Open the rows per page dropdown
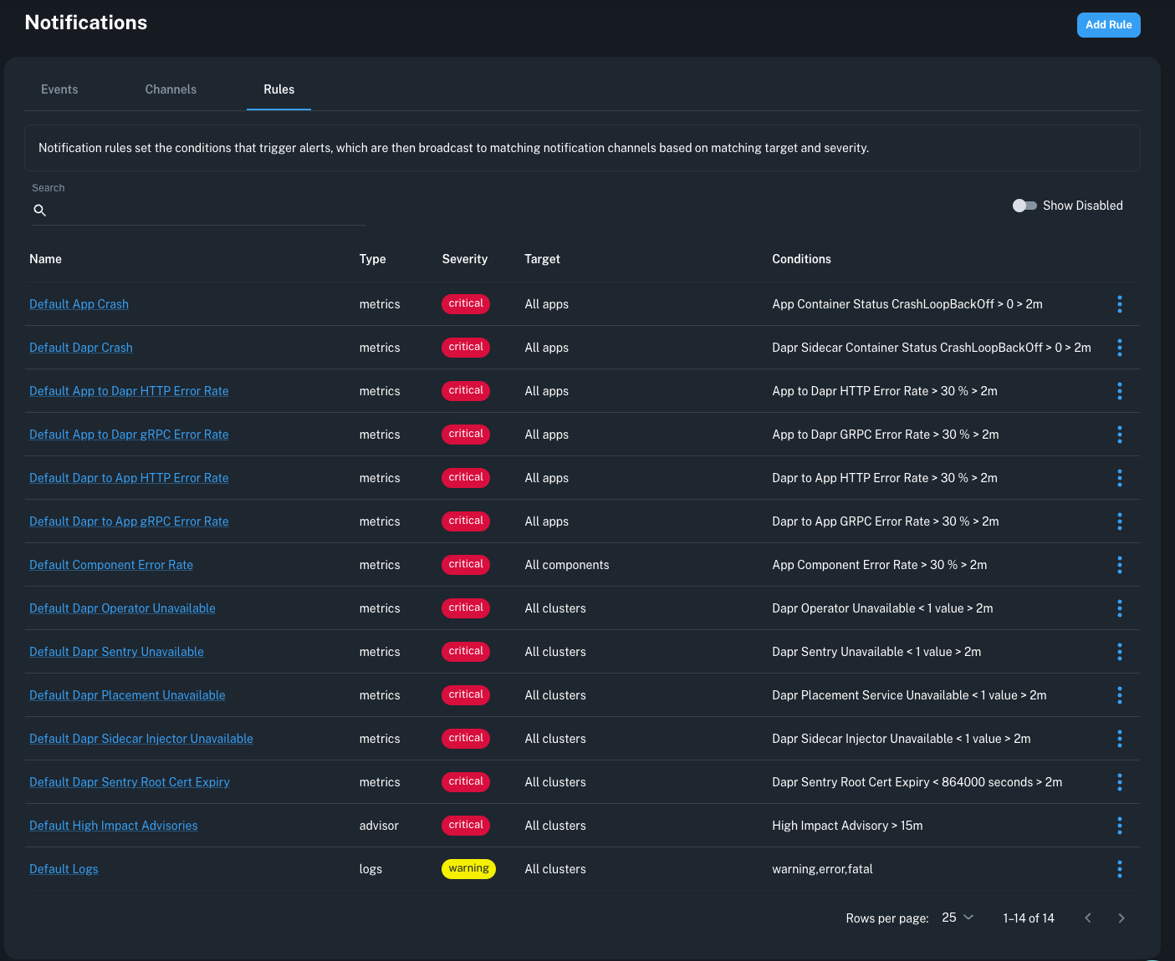 [958, 918]
